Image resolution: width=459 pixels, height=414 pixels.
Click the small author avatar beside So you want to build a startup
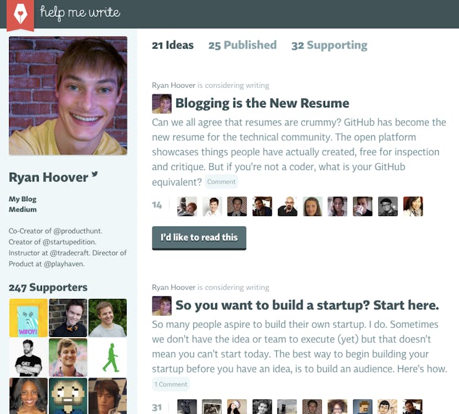pyautogui.click(x=162, y=306)
